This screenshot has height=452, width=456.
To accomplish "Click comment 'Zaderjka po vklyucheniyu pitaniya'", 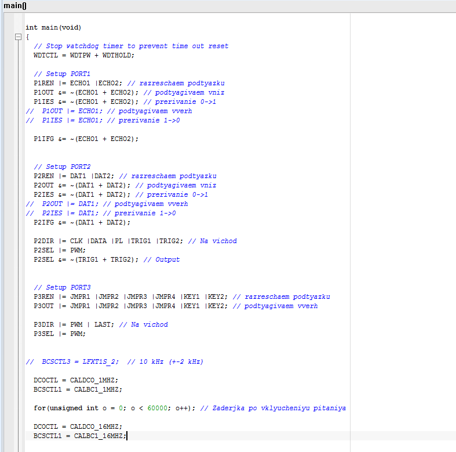I will (x=279, y=408).
